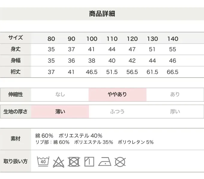
Task: Select the highlighted ややあり stretch option
Action: (x=117, y=94)
